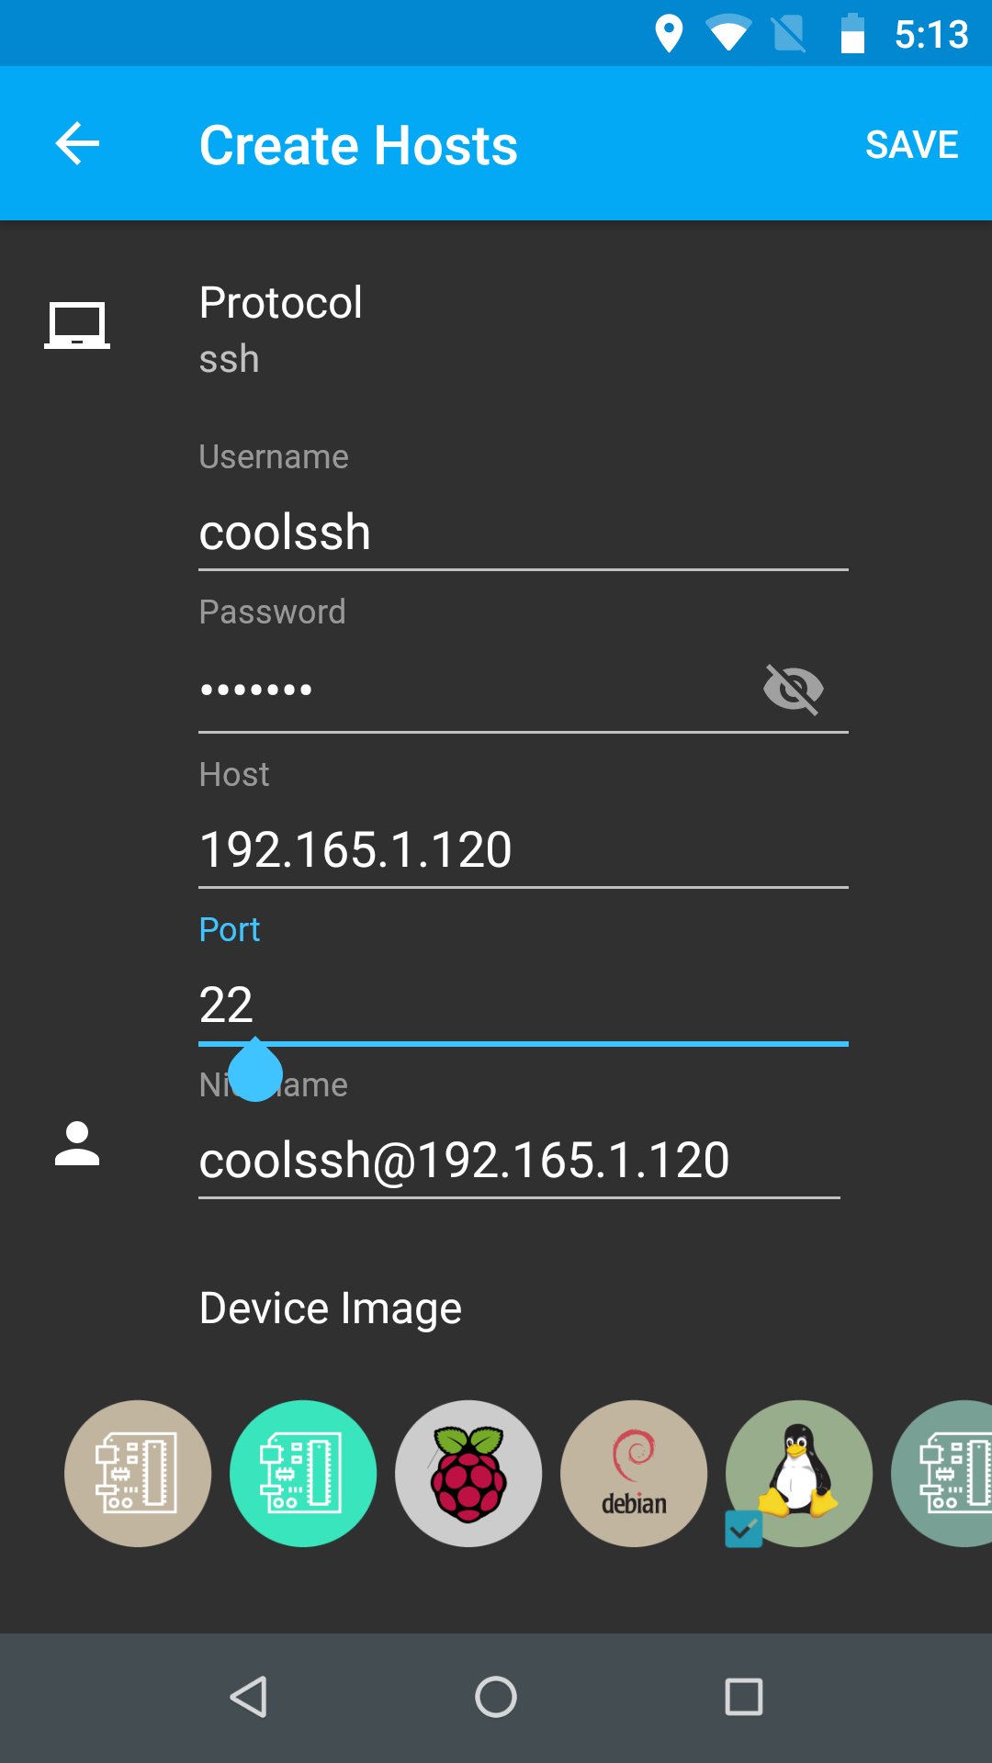Select the beige circuit board device image
Image resolution: width=992 pixels, height=1763 pixels.
(x=138, y=1473)
